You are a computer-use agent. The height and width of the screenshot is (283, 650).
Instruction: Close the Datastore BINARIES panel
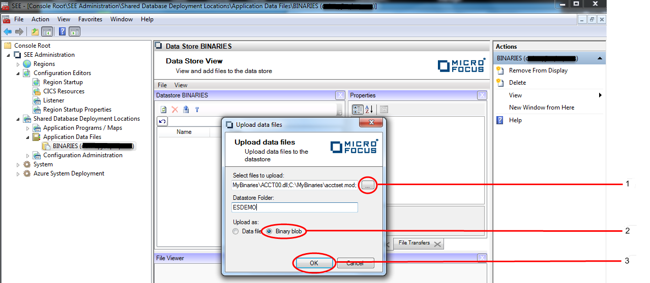[340, 95]
